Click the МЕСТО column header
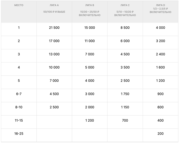 pos(19,5)
